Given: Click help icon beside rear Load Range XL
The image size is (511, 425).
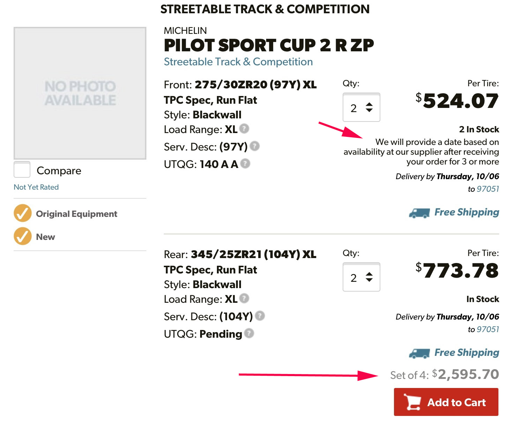Looking at the screenshot, I should [244, 298].
